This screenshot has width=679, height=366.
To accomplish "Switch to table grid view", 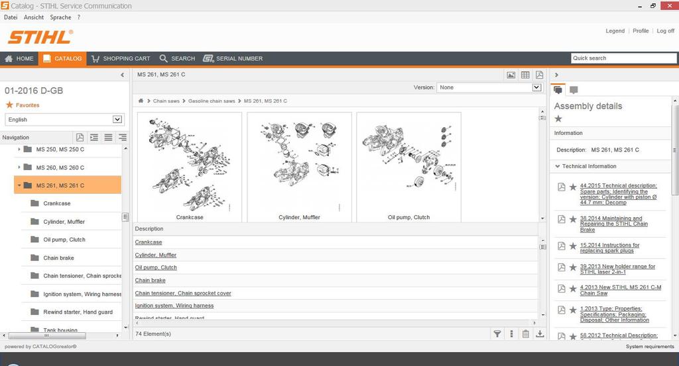I will (x=525, y=75).
